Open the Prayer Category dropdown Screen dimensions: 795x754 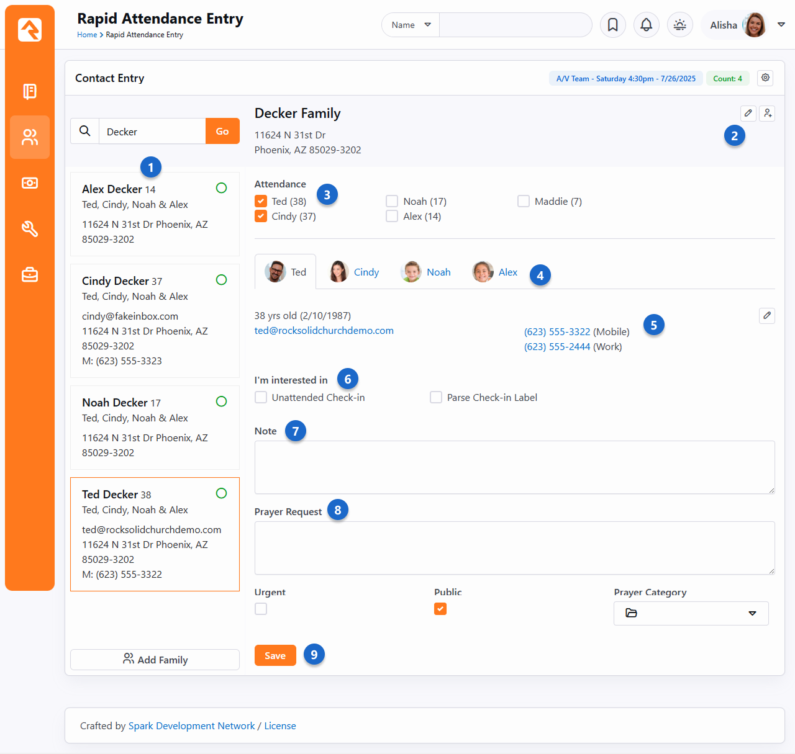click(x=691, y=613)
